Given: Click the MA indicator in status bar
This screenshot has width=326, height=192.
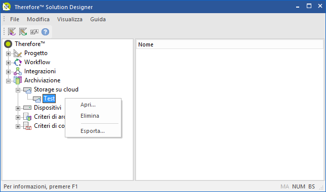Looking at the screenshot, I should pos(284,186).
